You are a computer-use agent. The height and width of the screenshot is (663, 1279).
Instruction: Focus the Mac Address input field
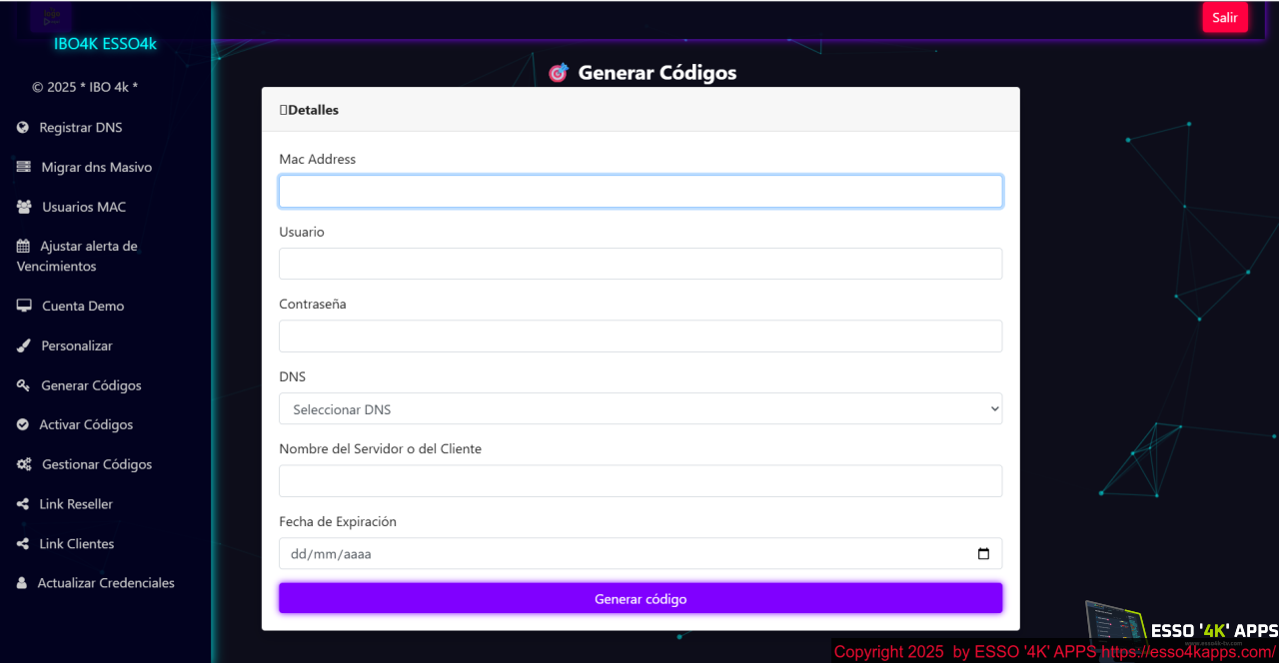point(639,192)
